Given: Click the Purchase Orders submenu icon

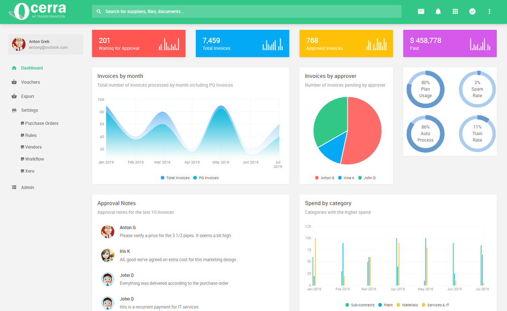Looking at the screenshot, I should point(22,123).
